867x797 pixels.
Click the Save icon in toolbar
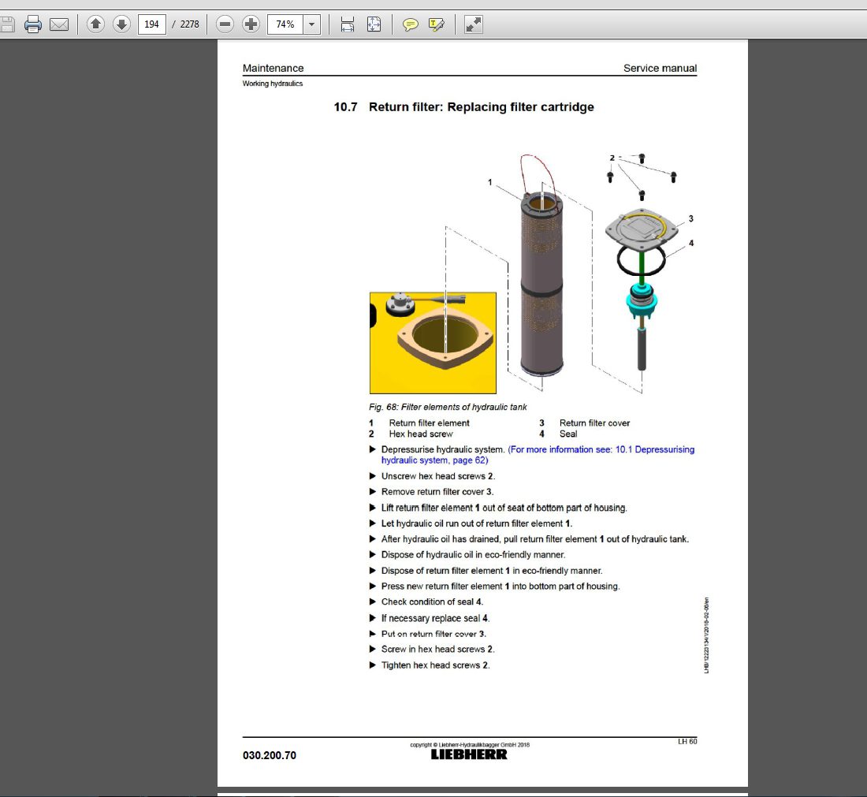pyautogui.click(x=6, y=24)
